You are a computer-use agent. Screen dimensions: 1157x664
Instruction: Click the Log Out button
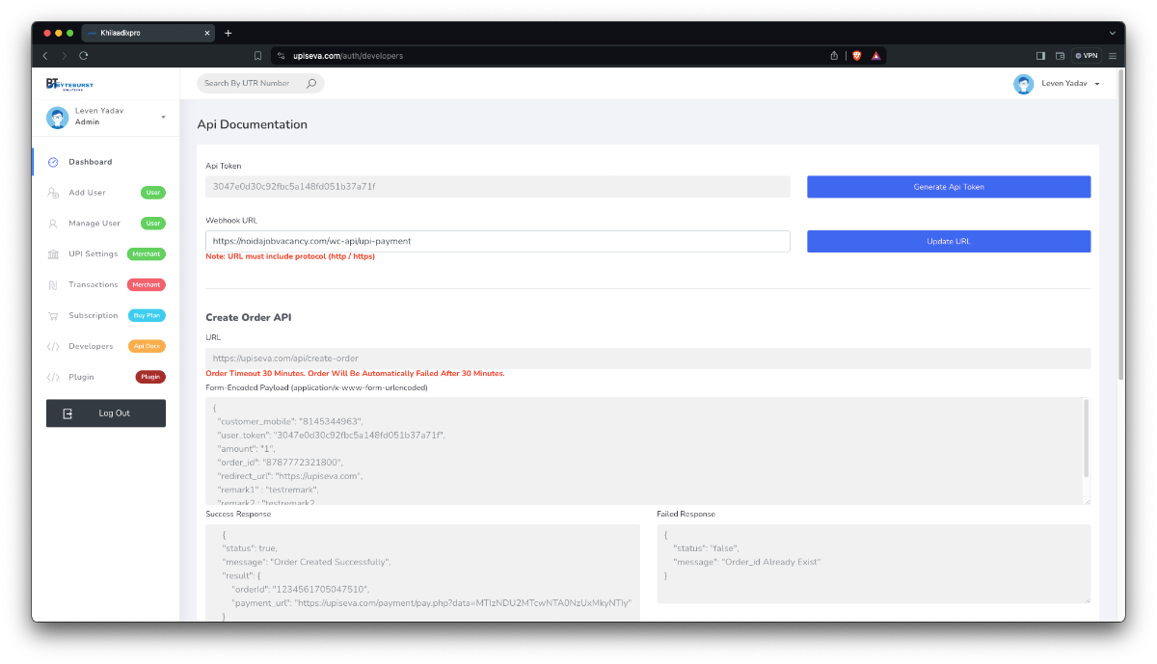[x=106, y=413]
